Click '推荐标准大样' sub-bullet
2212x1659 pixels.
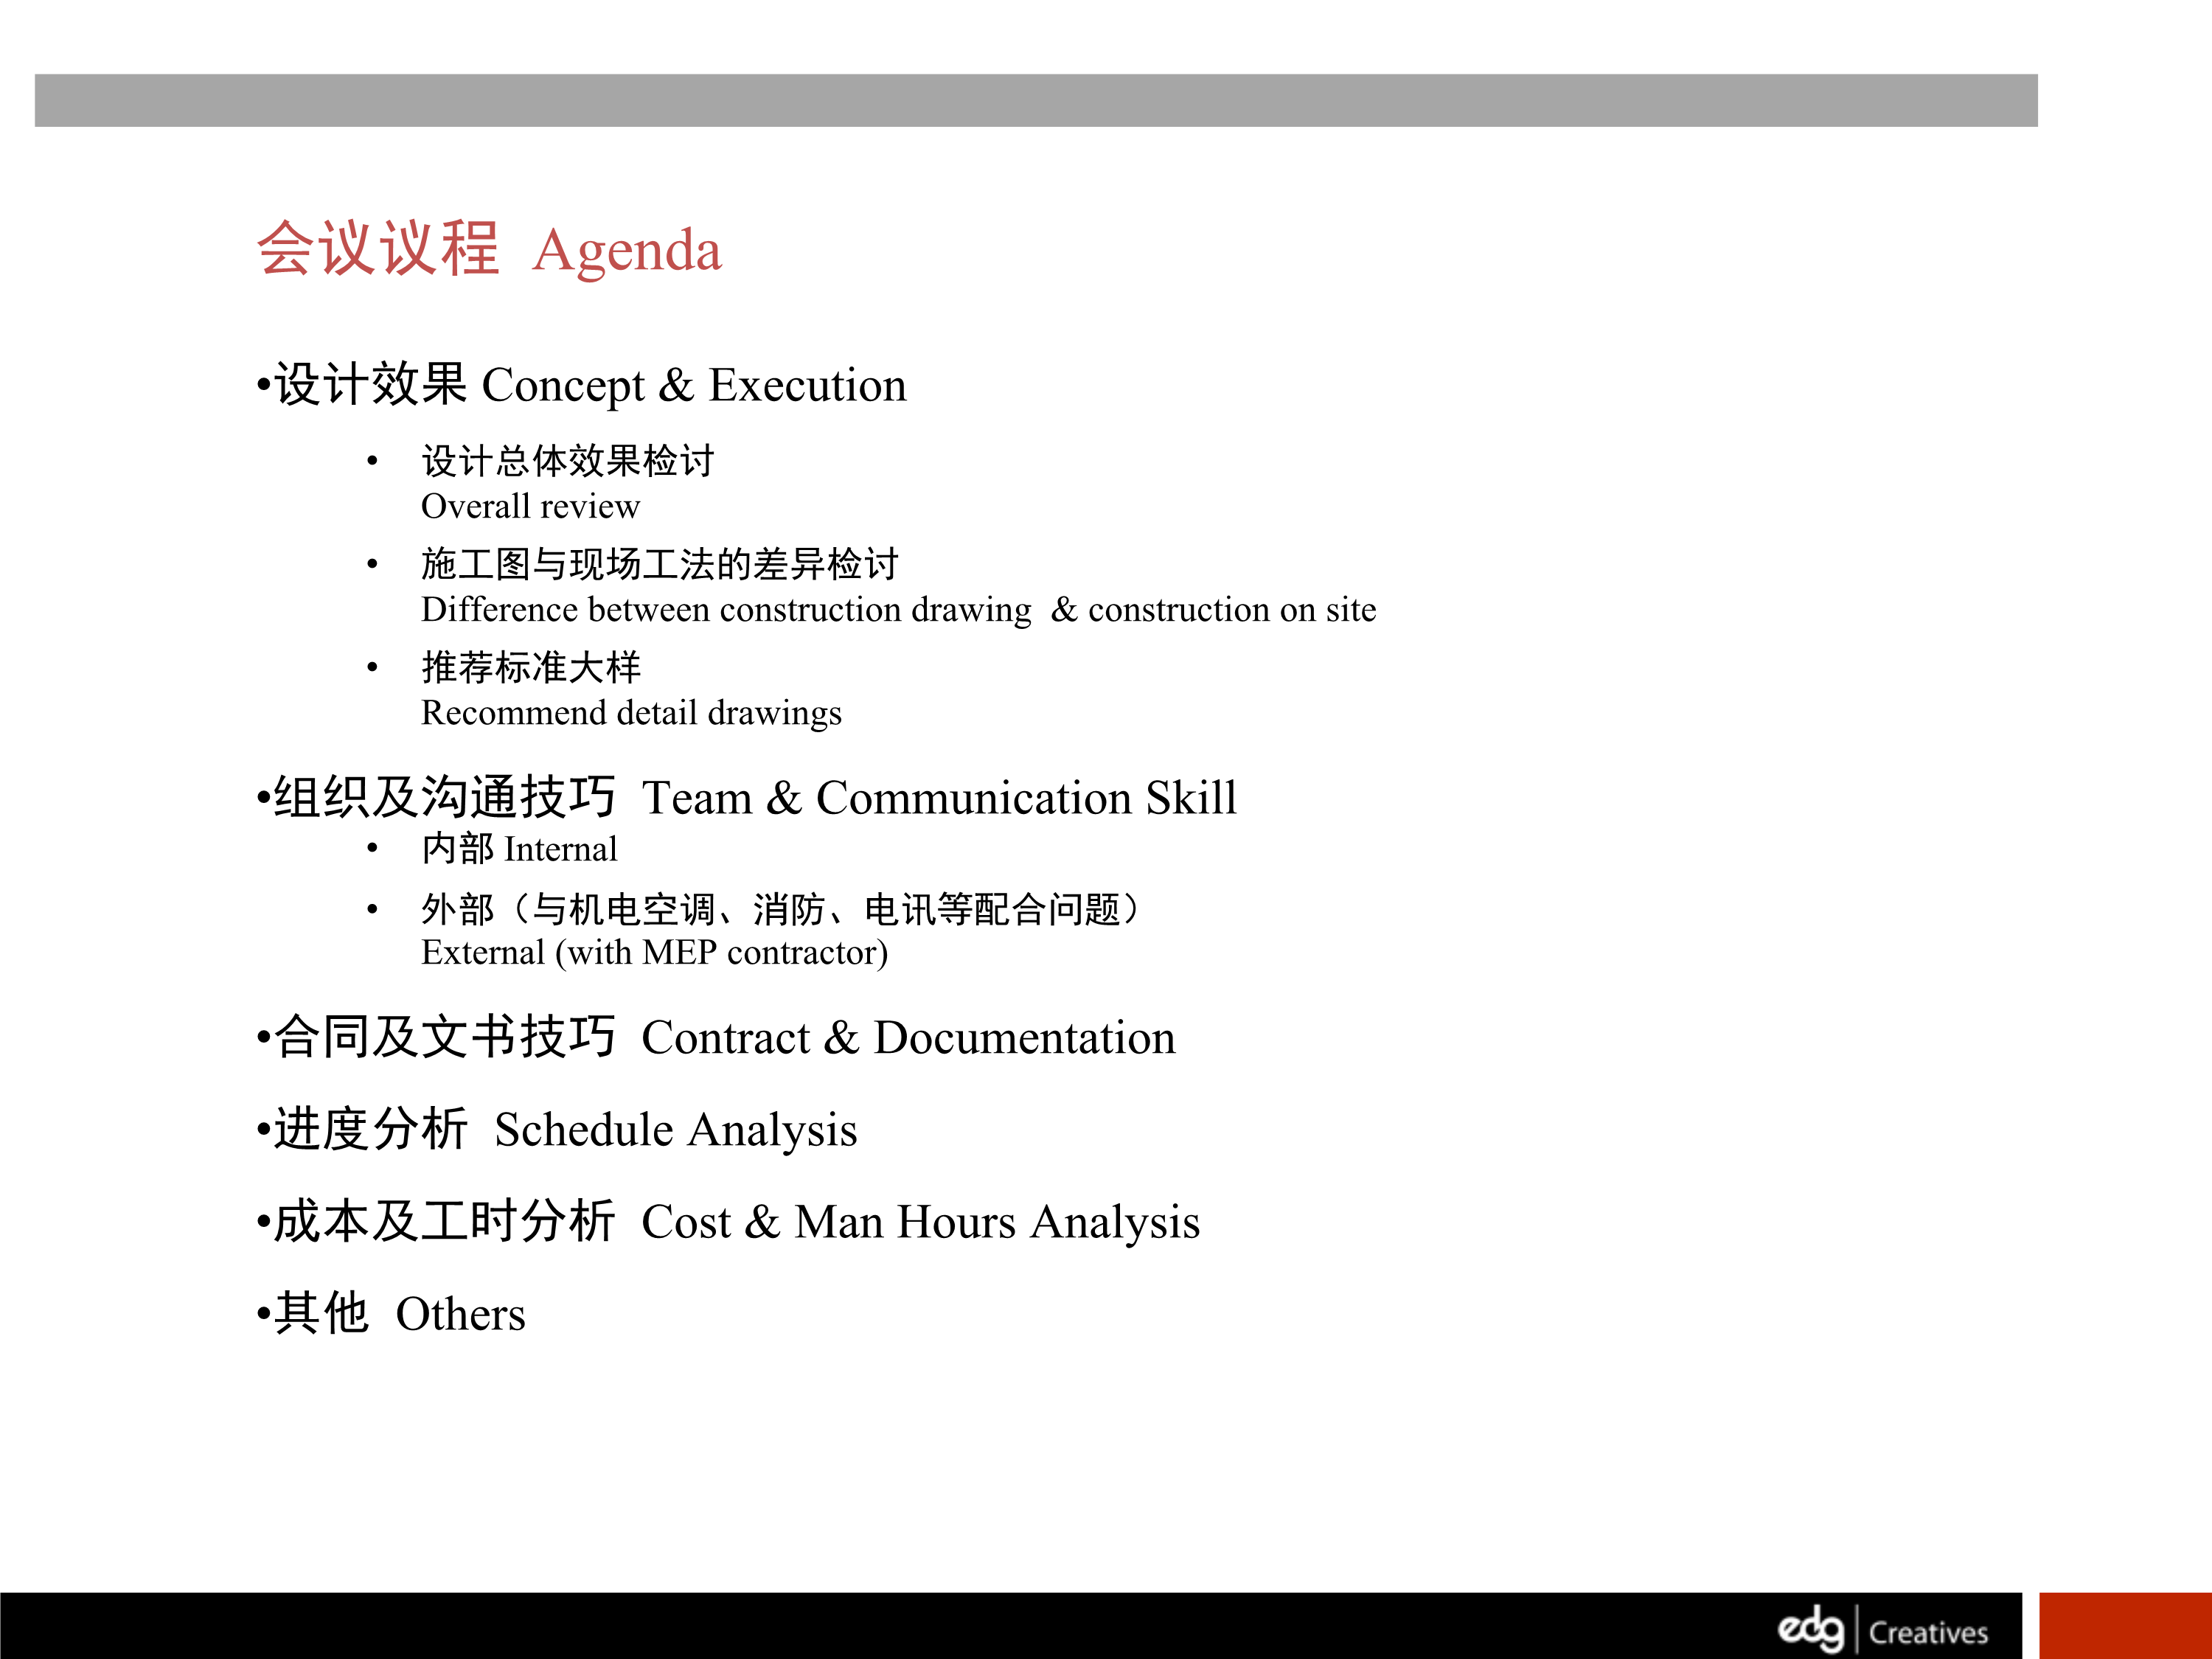click(x=531, y=667)
